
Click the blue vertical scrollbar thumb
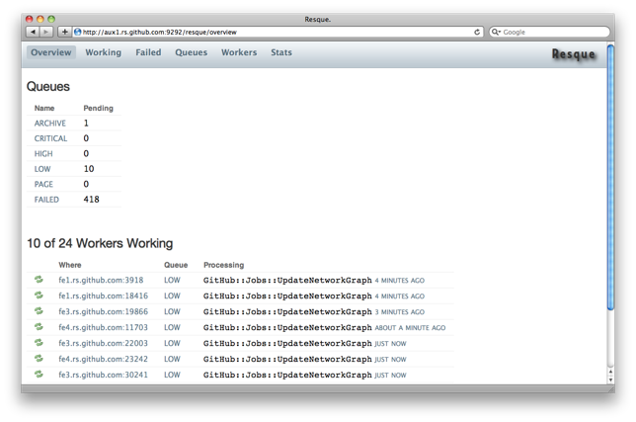[610, 177]
